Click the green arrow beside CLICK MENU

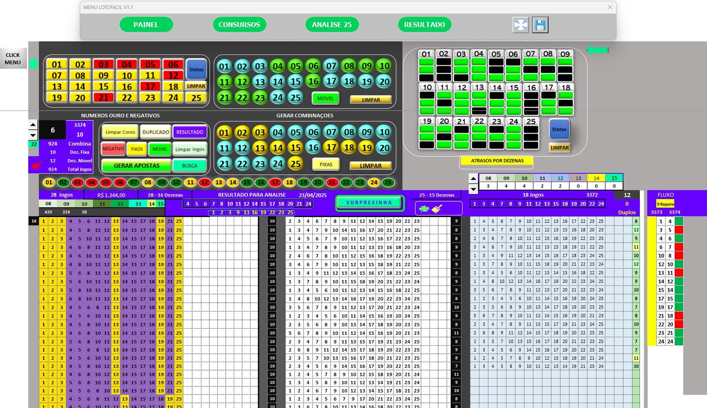pos(34,64)
